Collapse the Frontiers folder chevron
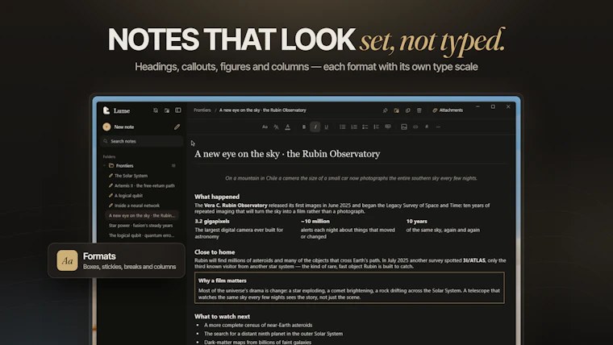This screenshot has height=345, width=613. pos(104,166)
